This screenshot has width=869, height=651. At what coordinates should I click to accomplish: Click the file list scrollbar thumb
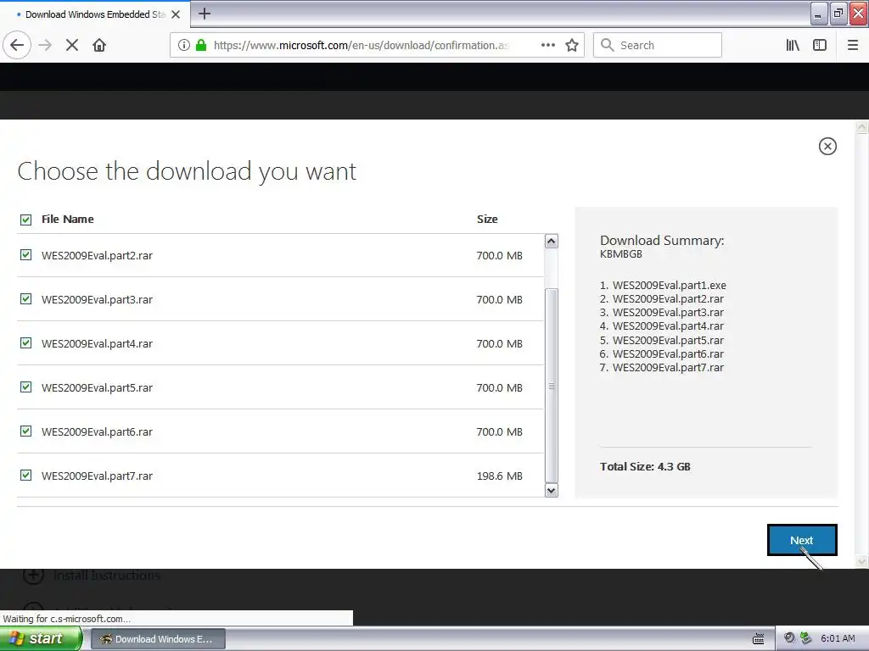[551, 386]
